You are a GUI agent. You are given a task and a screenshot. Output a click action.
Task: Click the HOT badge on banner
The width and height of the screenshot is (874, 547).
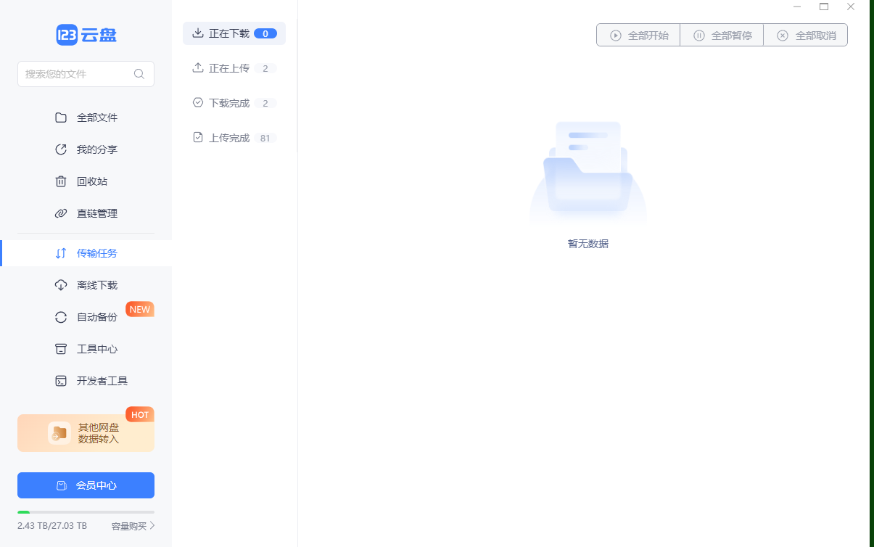pyautogui.click(x=140, y=415)
